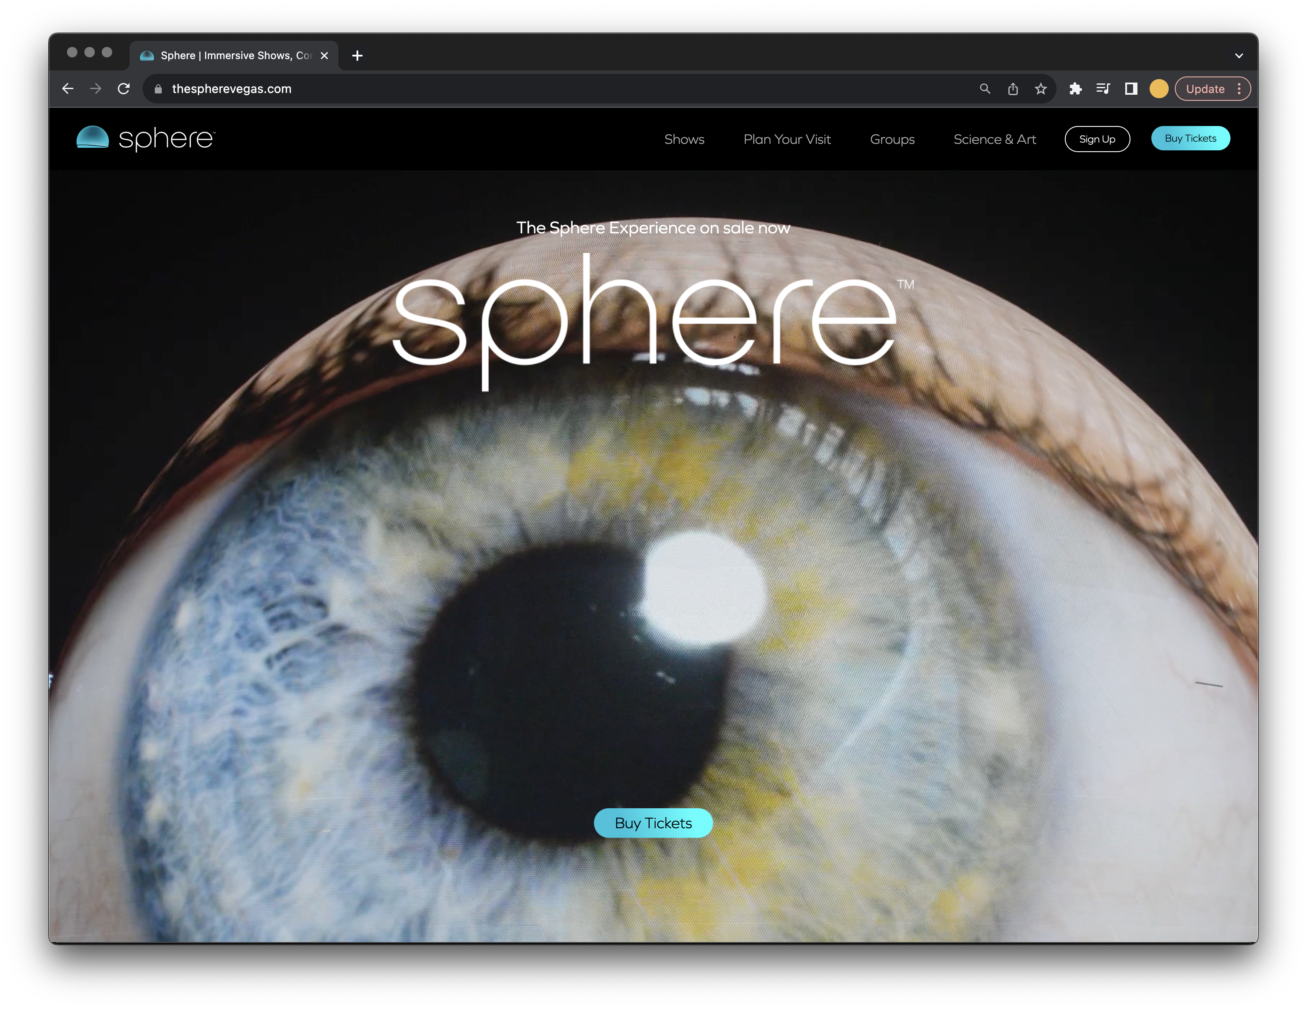The width and height of the screenshot is (1307, 1009).
Task: Click the browser forward arrow
Action: (96, 89)
